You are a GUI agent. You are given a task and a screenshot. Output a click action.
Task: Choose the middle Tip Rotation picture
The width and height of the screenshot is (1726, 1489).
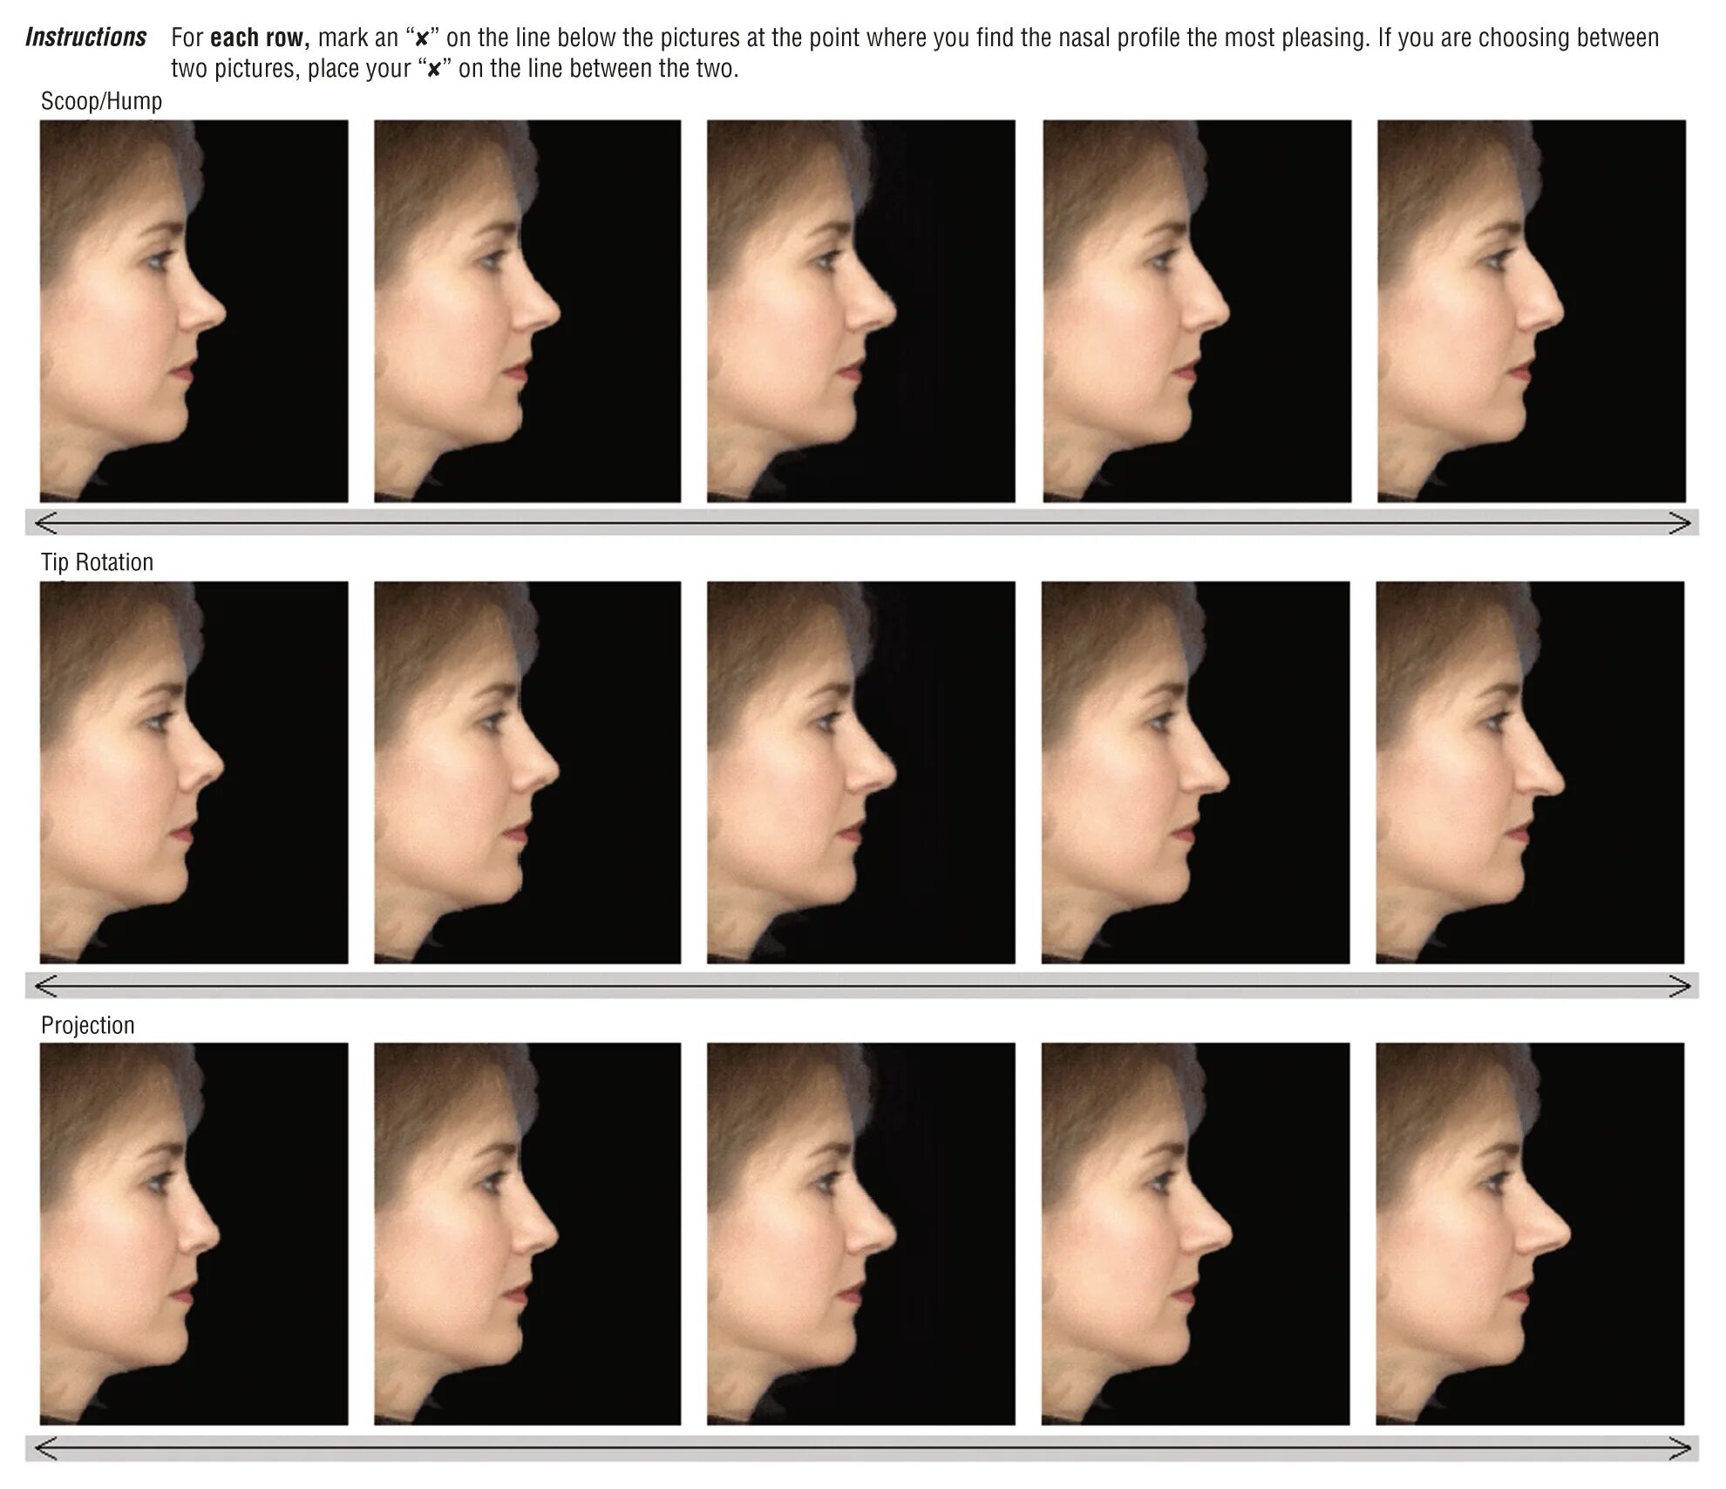click(x=861, y=772)
